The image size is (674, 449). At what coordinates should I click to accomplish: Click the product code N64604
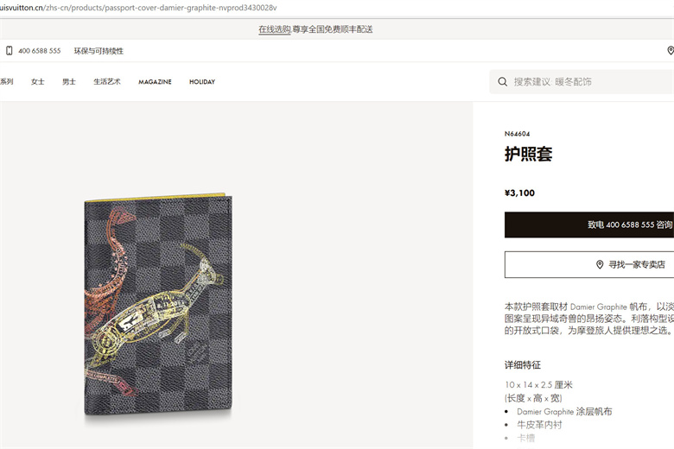click(x=517, y=134)
